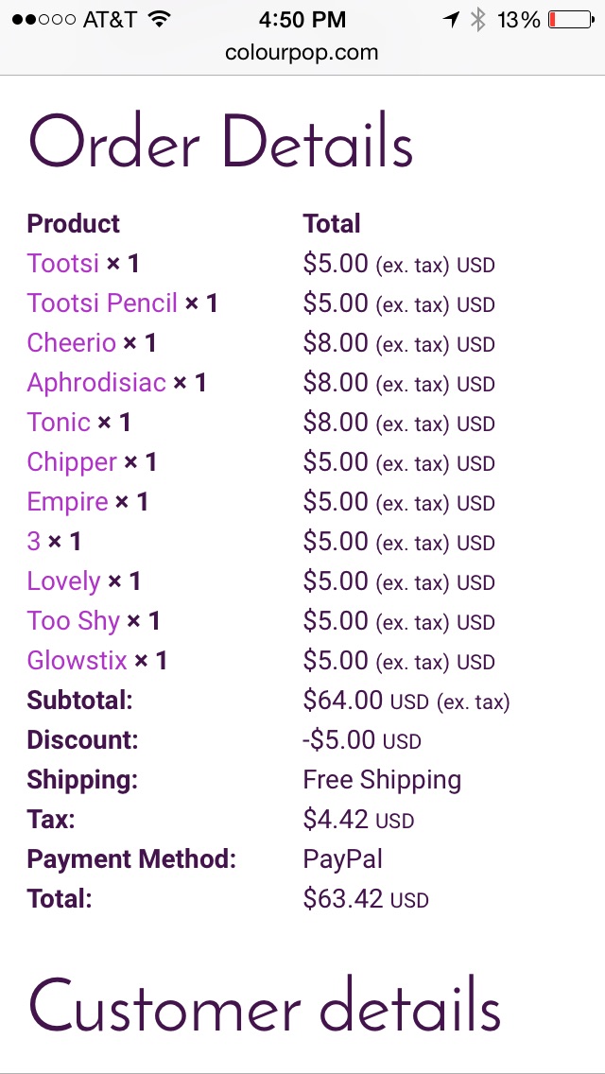Tap the 4:50 PM clock
This screenshot has width=605, height=1074.
(302, 20)
